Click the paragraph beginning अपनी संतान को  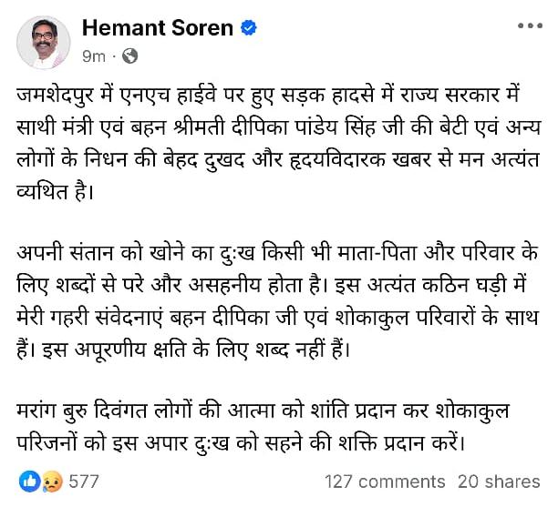pos(277,301)
